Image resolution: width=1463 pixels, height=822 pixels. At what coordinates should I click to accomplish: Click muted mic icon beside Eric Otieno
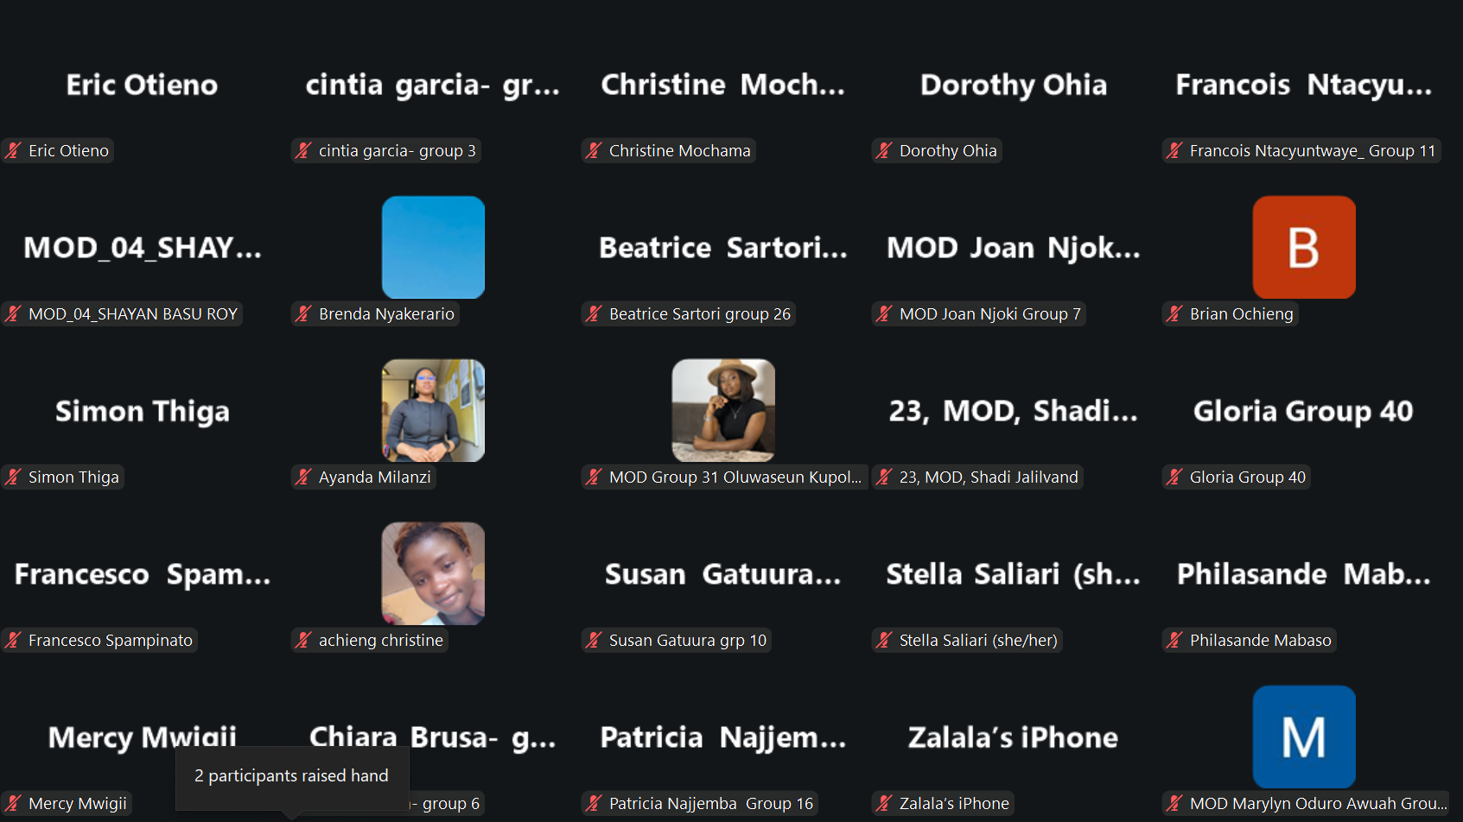click(x=13, y=150)
